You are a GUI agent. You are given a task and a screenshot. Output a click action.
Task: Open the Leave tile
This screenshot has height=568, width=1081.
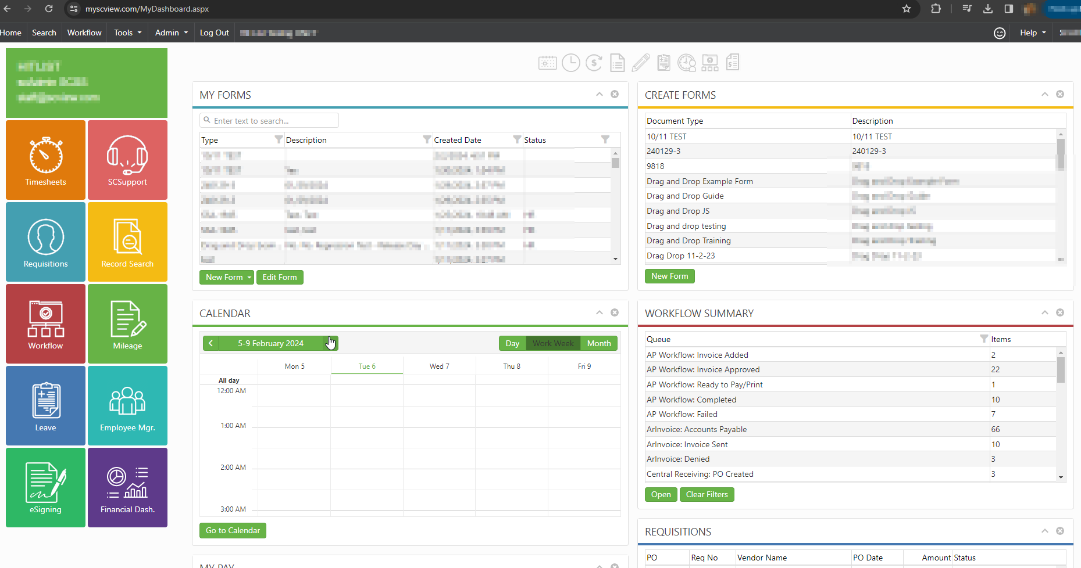(x=45, y=405)
